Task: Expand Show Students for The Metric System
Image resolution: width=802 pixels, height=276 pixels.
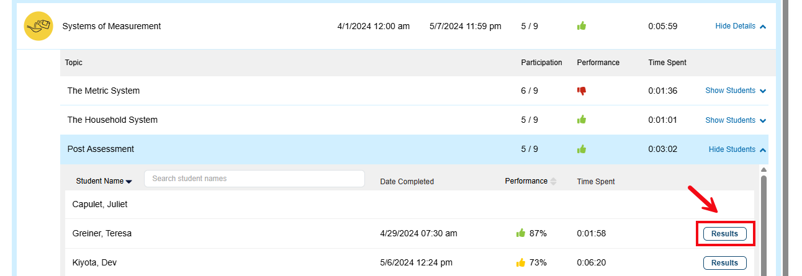Action: [735, 91]
